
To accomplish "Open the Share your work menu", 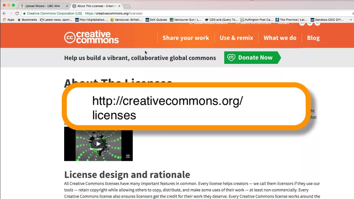I will click(186, 38).
